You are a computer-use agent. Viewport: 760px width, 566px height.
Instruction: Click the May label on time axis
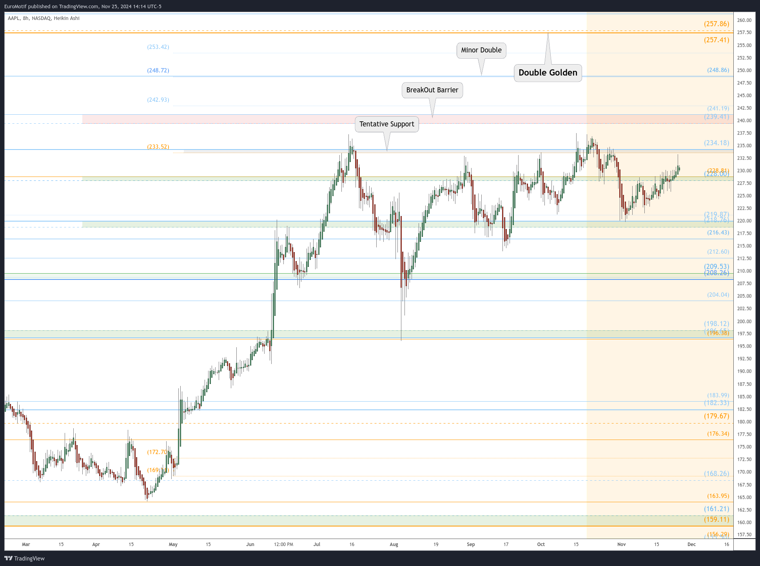click(x=173, y=544)
